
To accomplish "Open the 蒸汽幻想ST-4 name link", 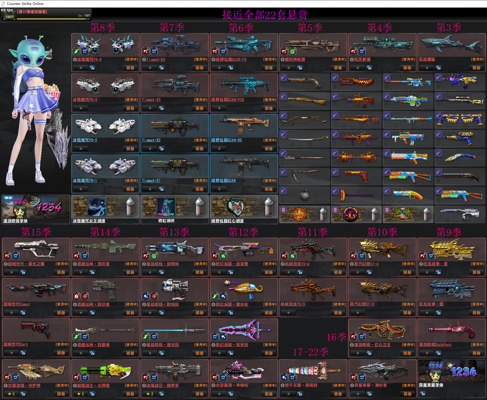I will pyautogui.click(x=366, y=264).
